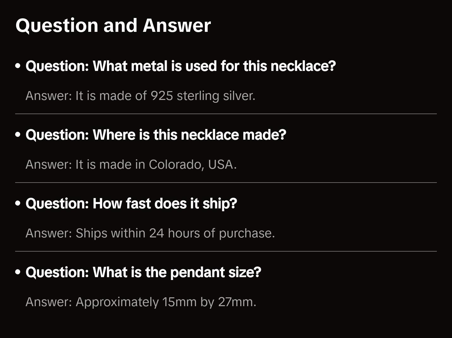The width and height of the screenshot is (452, 338).
Task: Click the bullet beside "Where is this necklace made?"
Action: [x=18, y=135]
